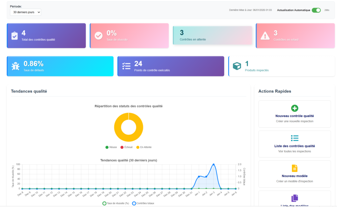Click the teal list icon for Liste des contrôles qualité
This screenshot has width=337, height=207.
pos(295,138)
